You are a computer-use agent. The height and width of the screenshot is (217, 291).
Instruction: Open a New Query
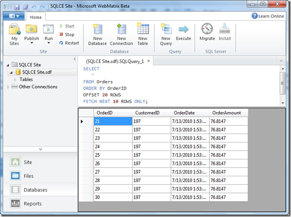pyautogui.click(x=166, y=34)
